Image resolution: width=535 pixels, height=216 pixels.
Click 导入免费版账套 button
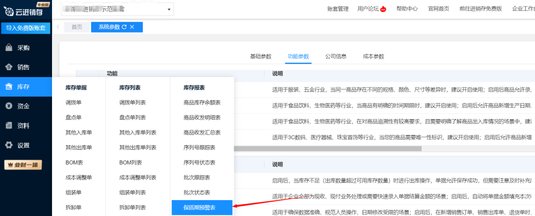pos(26,28)
